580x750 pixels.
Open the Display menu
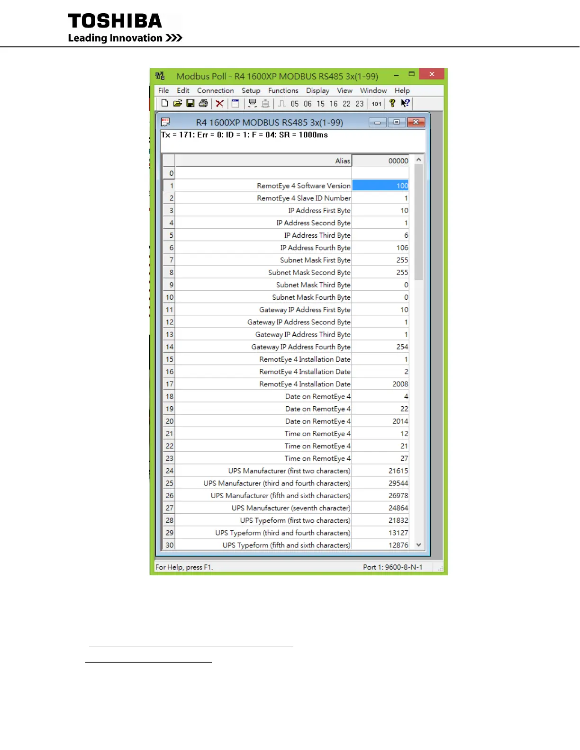tap(317, 90)
